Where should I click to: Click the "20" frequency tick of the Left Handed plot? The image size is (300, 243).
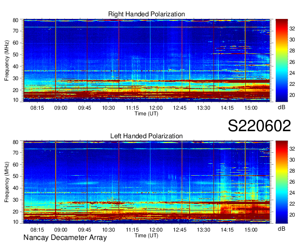click(15, 212)
